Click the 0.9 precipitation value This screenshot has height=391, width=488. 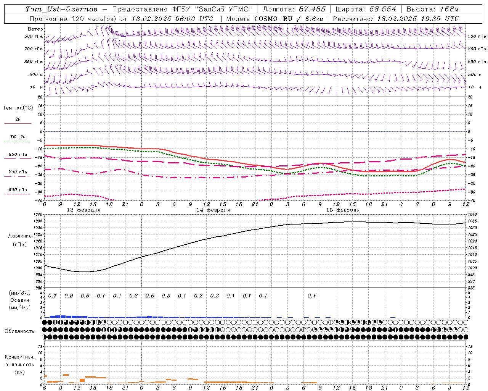pyautogui.click(x=69, y=296)
